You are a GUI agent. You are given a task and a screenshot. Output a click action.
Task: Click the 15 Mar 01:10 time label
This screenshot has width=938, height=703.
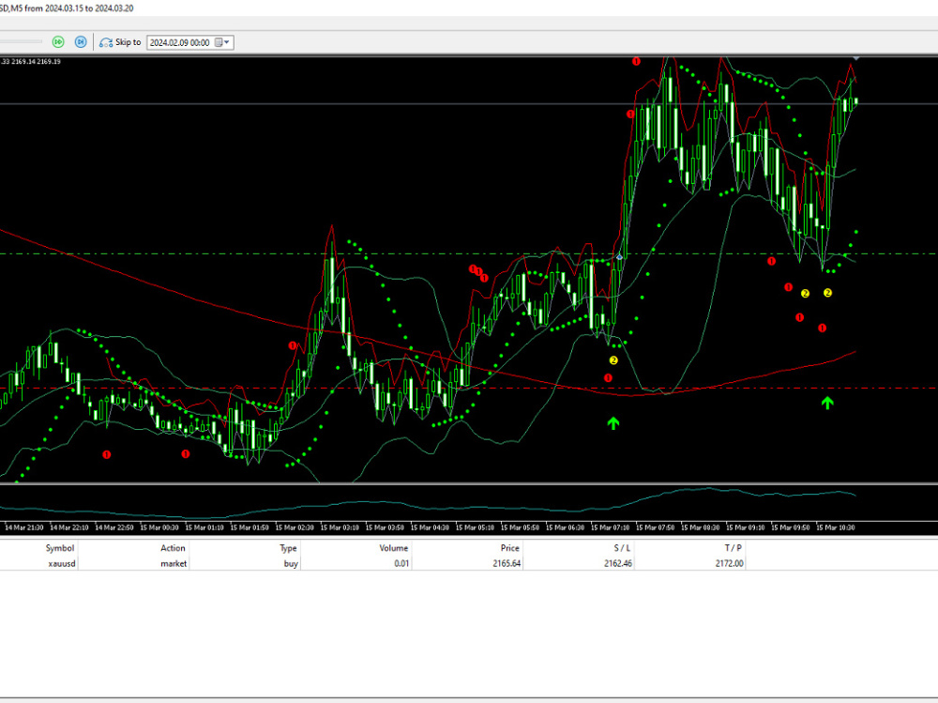point(204,527)
